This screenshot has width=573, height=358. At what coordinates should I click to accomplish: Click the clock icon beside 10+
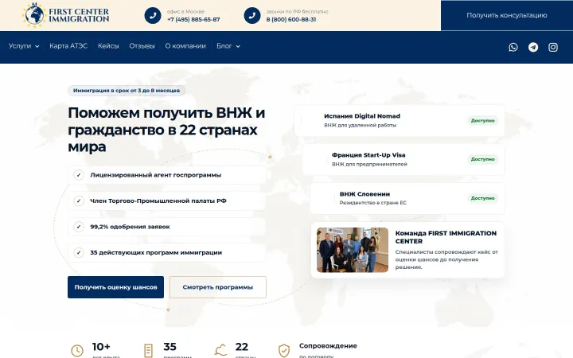click(x=76, y=351)
